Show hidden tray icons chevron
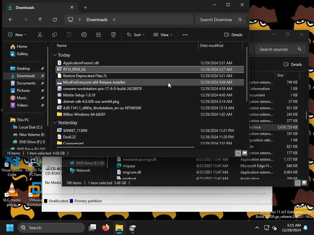The image size is (314, 235). (x=257, y=228)
